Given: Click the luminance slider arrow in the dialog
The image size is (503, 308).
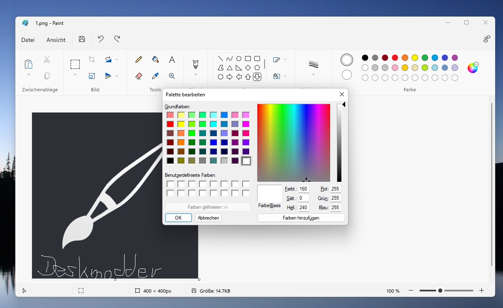Looking at the screenshot, I should click(x=344, y=105).
